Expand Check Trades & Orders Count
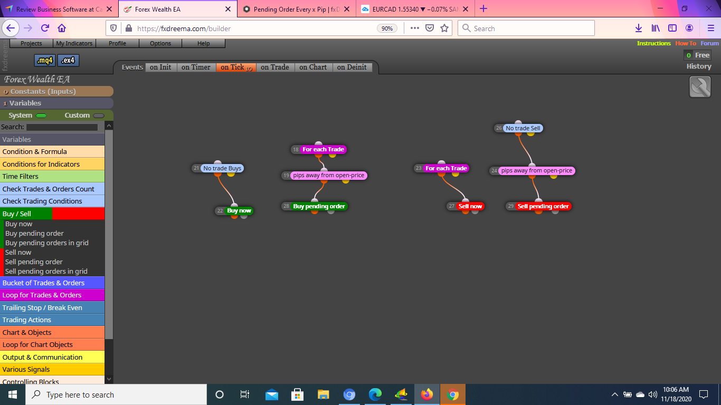This screenshot has width=721, height=405. [x=52, y=189]
